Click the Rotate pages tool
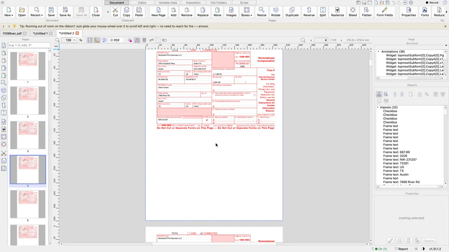Screen dimensions: 449x252 [x=275, y=12]
